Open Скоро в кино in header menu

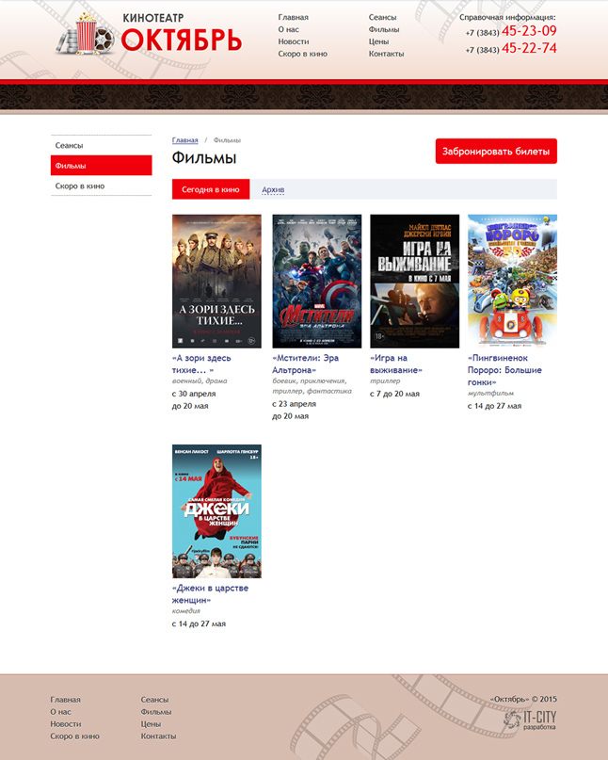[302, 54]
